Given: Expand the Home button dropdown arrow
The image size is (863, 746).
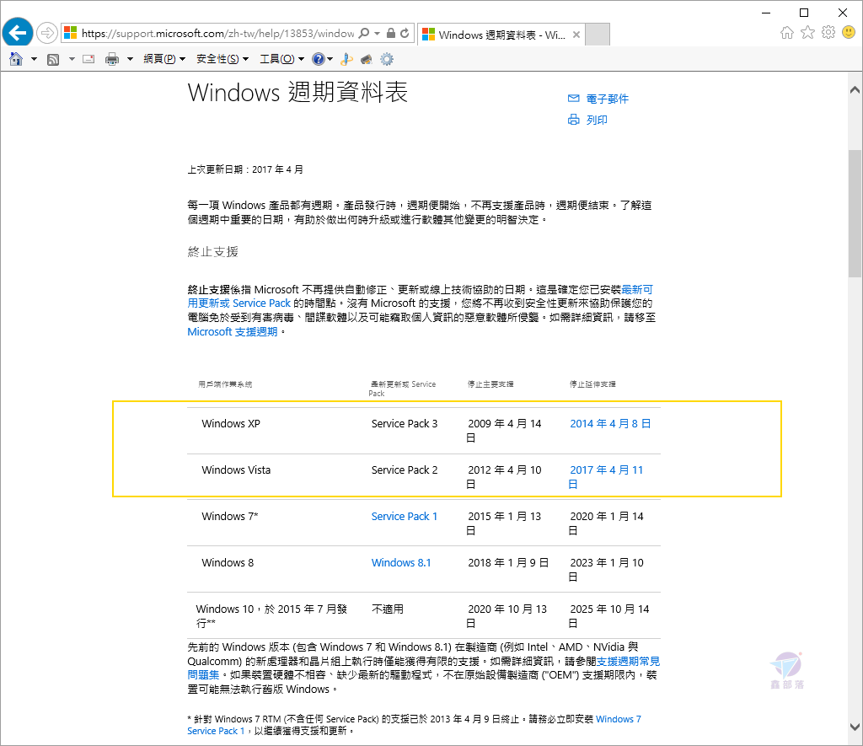Looking at the screenshot, I should click(x=34, y=59).
